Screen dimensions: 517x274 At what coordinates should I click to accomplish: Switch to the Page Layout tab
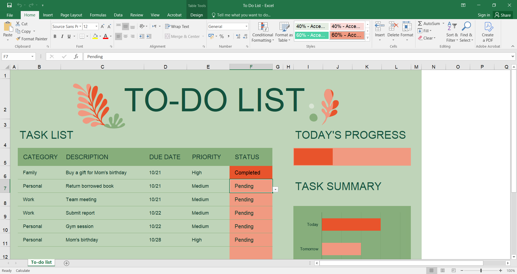pos(71,15)
